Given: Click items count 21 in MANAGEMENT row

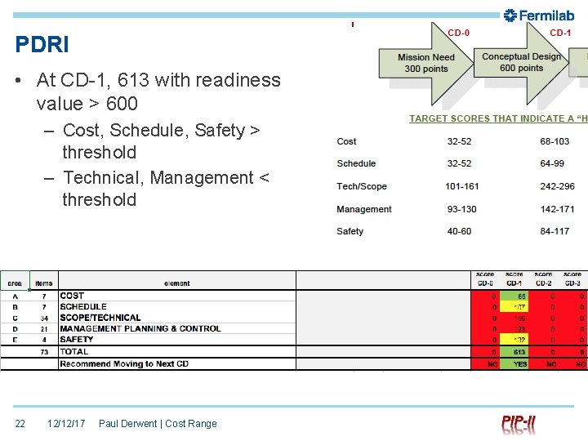Looking at the screenshot, I should [44, 329].
